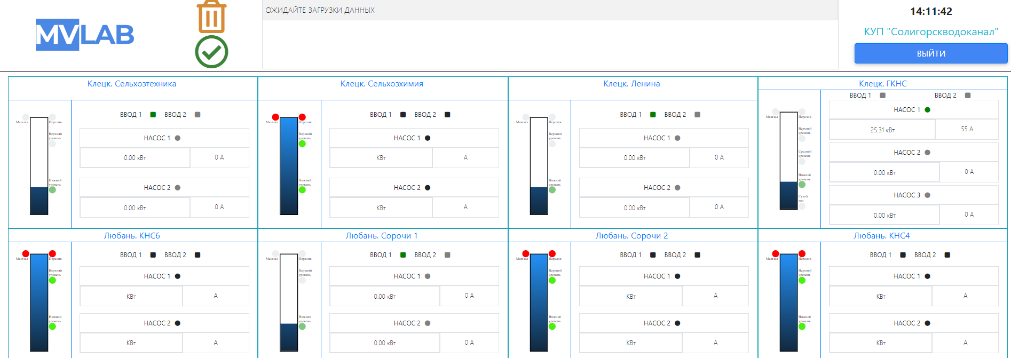Click the tank level gauge in Клецк. Сельхозхимия

click(289, 166)
